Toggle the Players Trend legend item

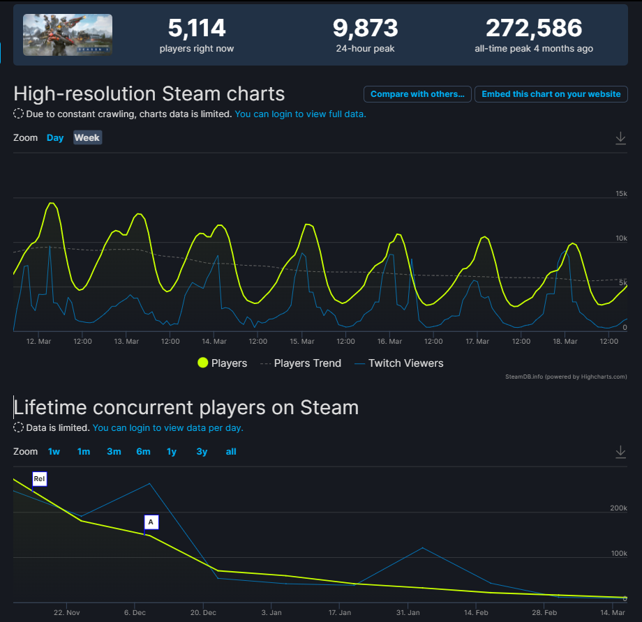click(301, 363)
